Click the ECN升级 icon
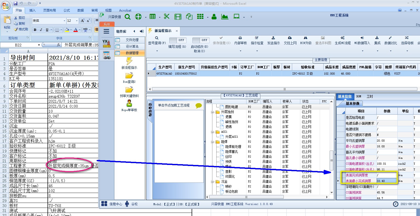 point(306,38)
